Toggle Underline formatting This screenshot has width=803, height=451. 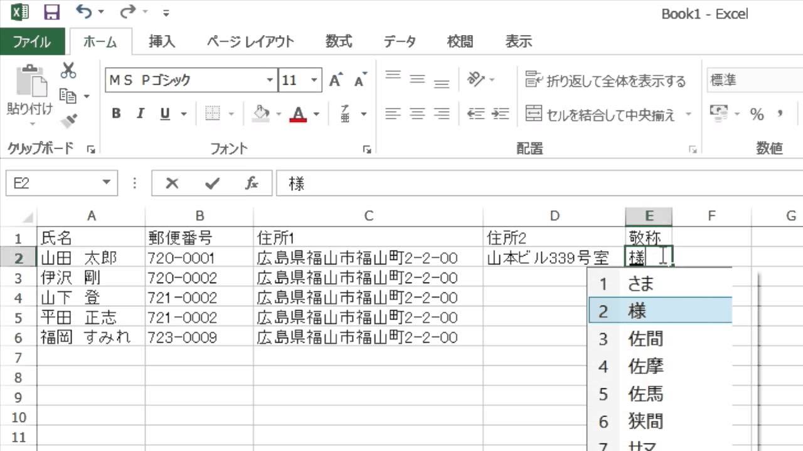tap(165, 114)
